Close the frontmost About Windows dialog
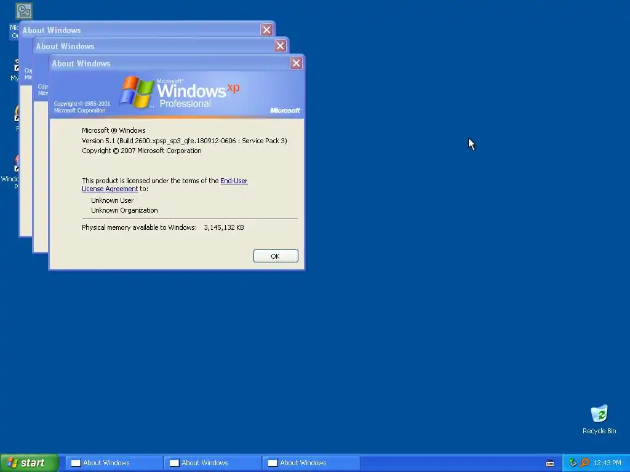 (x=296, y=63)
